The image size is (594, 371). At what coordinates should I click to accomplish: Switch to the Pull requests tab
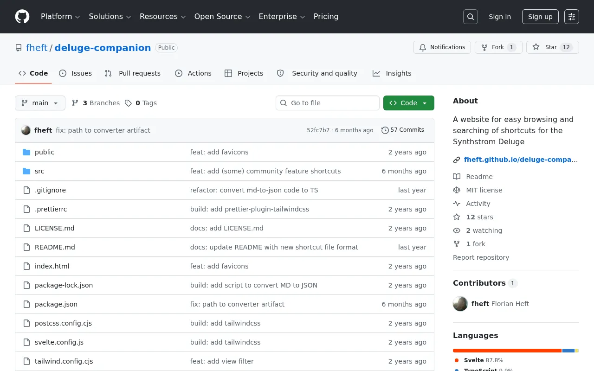(x=133, y=73)
